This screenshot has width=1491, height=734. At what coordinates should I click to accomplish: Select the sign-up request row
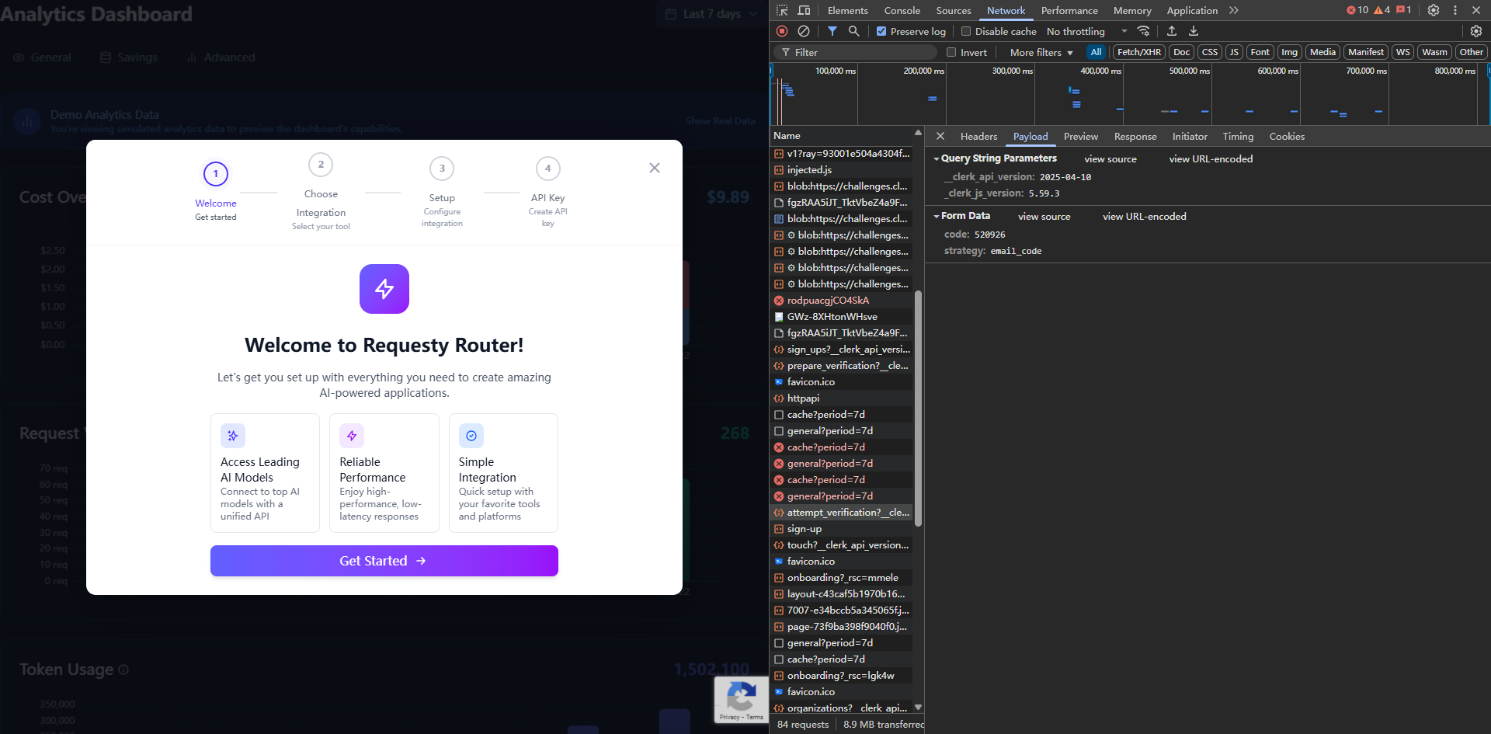tap(842, 529)
